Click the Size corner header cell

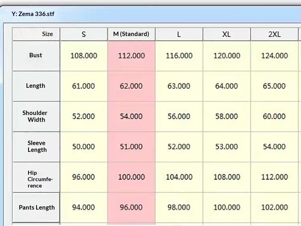(x=37, y=34)
